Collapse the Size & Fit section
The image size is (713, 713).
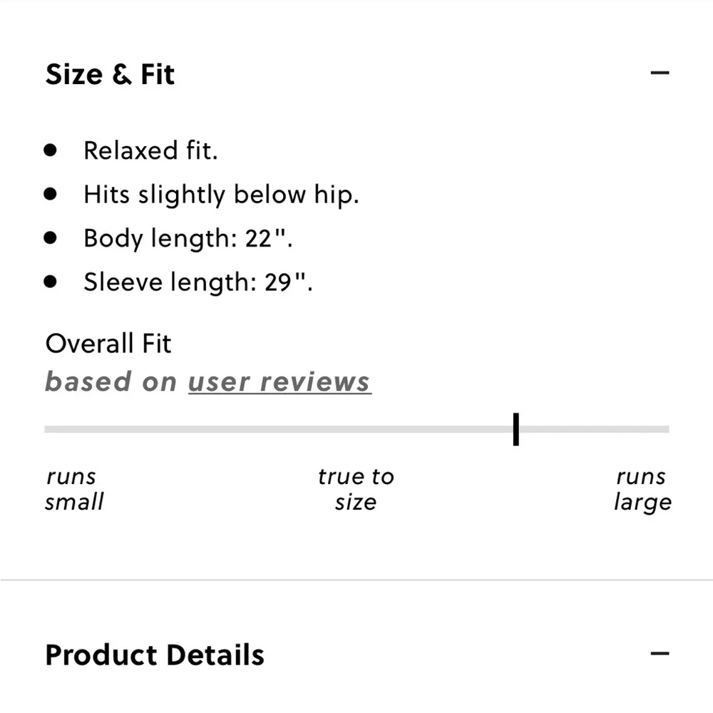(x=660, y=73)
